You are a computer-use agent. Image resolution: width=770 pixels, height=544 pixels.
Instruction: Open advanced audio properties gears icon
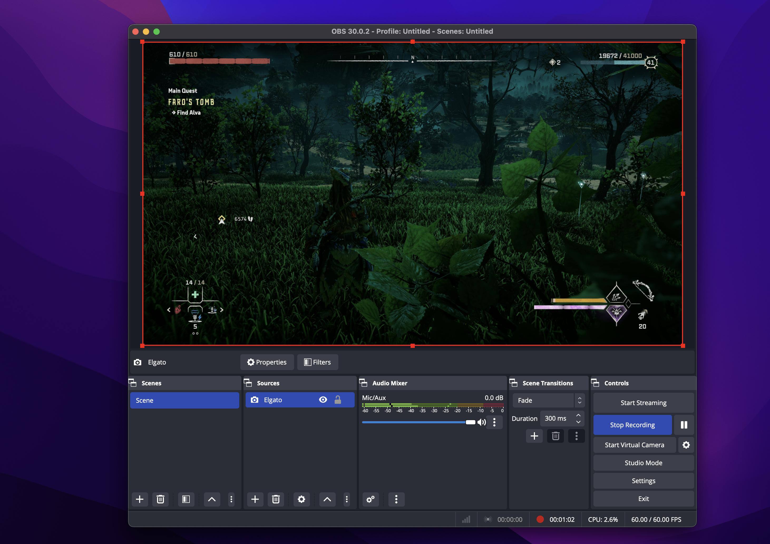coord(370,499)
